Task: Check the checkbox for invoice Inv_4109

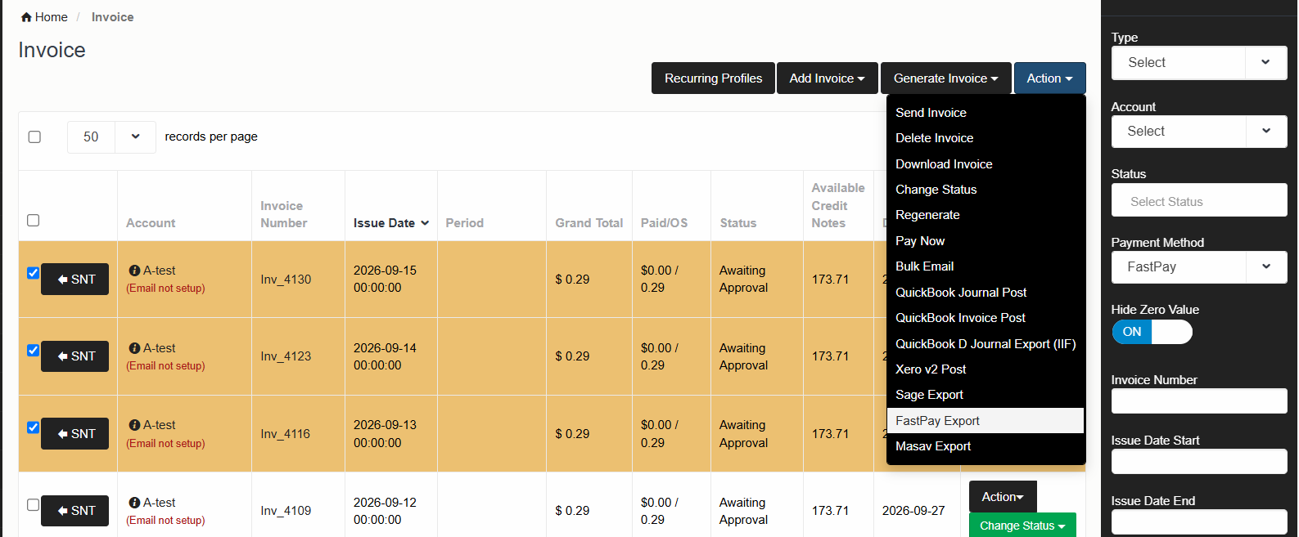Action: point(34,504)
